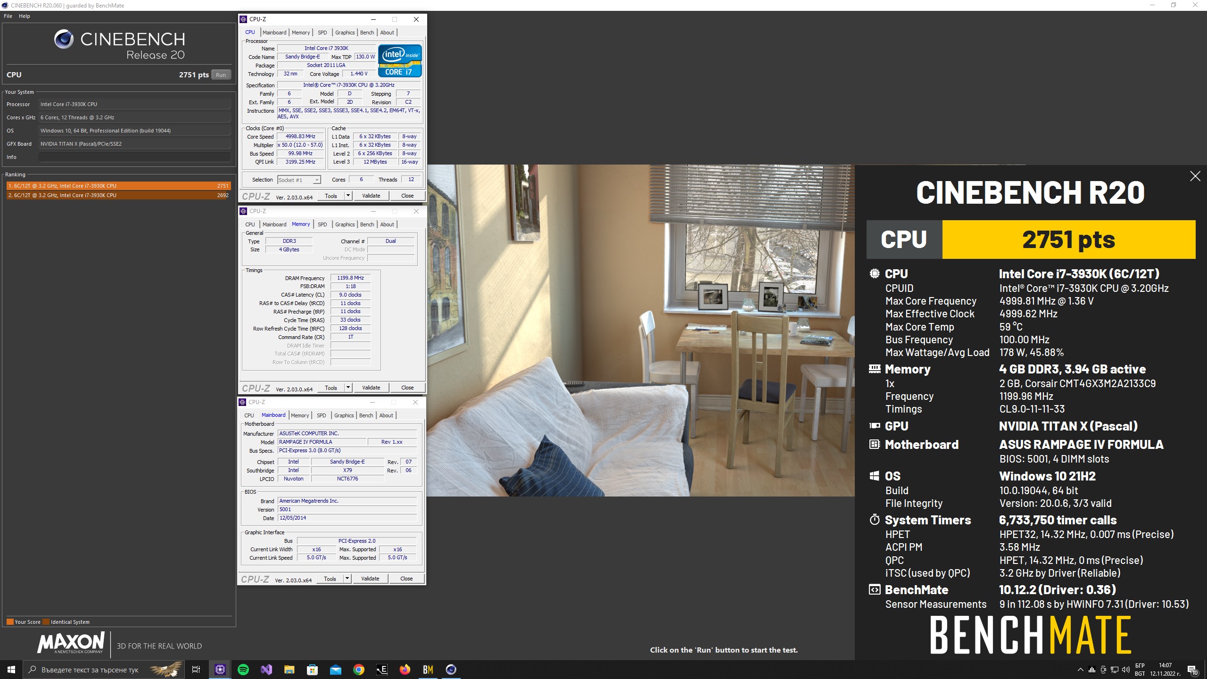Click the bar-chart monitoring tray icon
Viewport: 1207px width, 679px height.
1091,670
